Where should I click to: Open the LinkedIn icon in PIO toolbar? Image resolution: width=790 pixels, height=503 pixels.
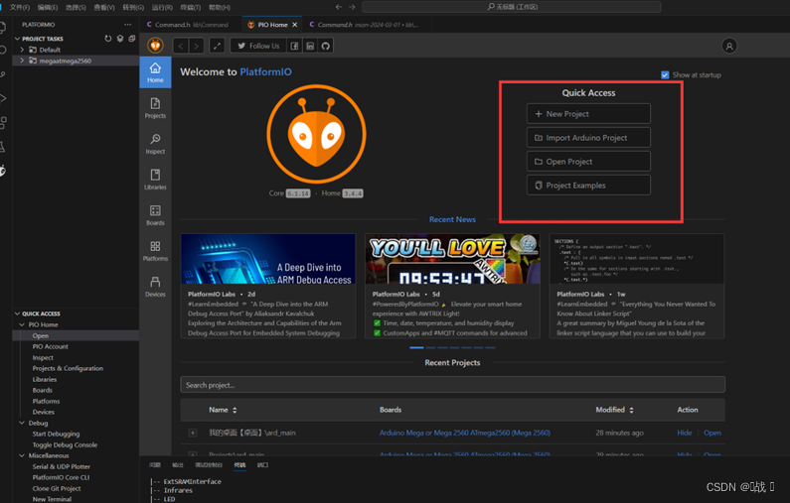point(310,47)
